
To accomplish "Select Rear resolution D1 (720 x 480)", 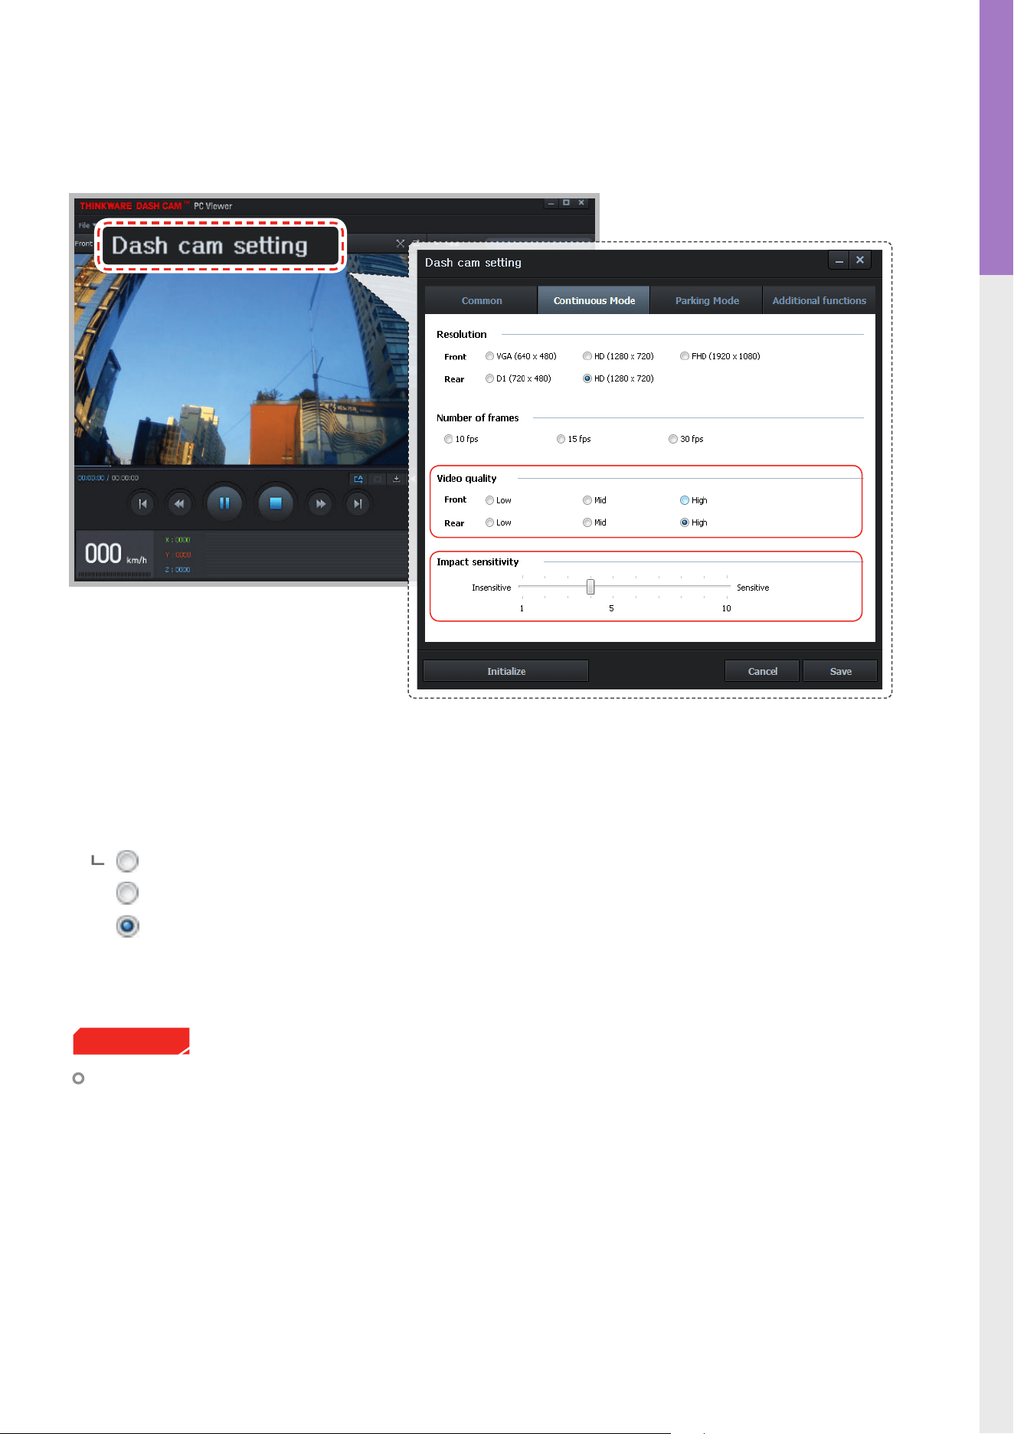I will tap(489, 378).
